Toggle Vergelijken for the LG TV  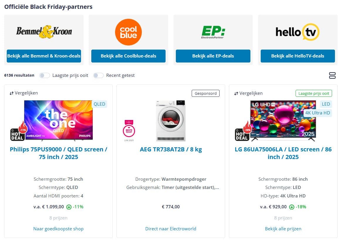pos(248,93)
